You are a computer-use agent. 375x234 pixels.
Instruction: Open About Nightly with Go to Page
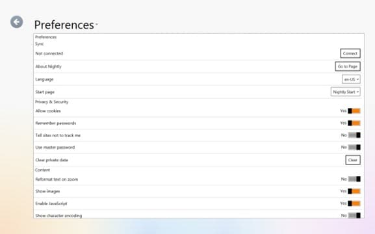tap(348, 66)
